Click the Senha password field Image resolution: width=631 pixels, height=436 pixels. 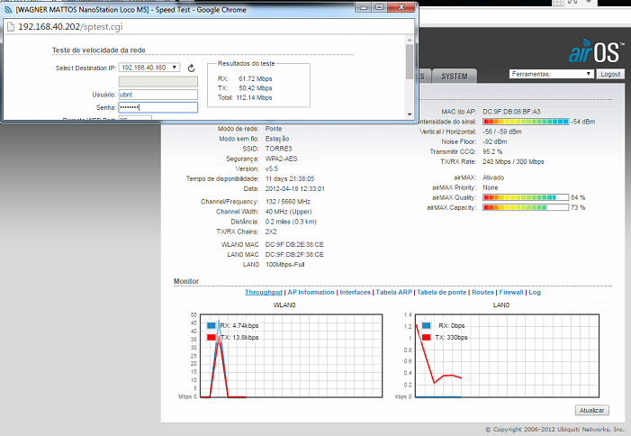(x=158, y=107)
